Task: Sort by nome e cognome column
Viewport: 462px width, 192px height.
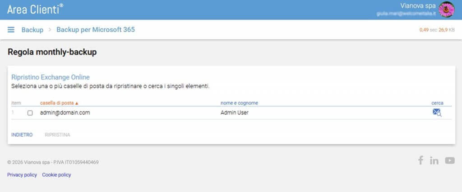Action: click(x=239, y=103)
